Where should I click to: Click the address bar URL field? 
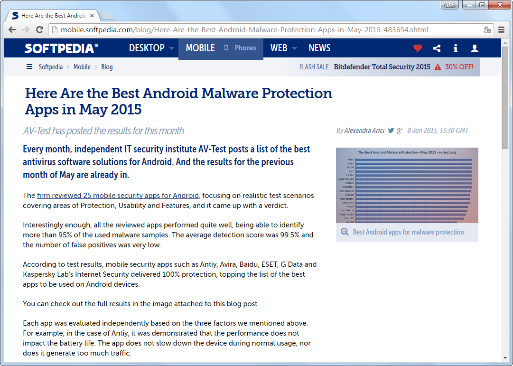click(x=266, y=30)
